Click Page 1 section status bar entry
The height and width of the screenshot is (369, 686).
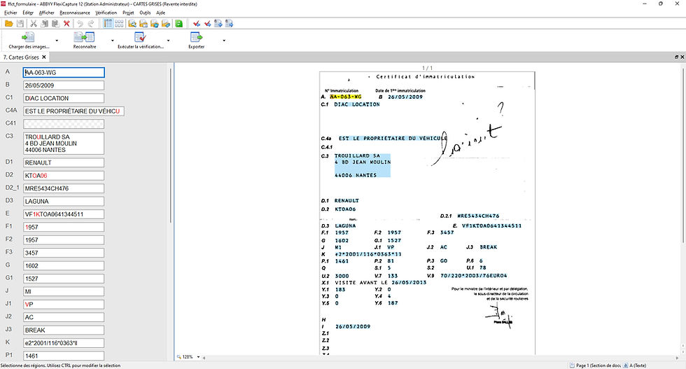click(x=595, y=365)
